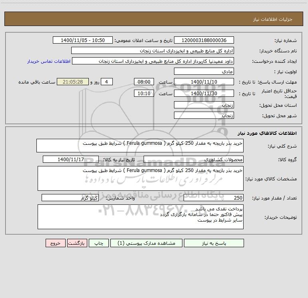This screenshot has height=298, width=308.
Task: Click priority field showing عادی
Action: point(204,71)
